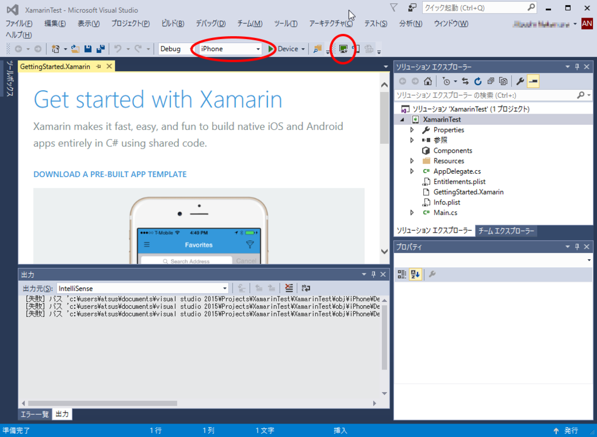Toggle Show All Files in Solution Explorer
Image resolution: width=597 pixels, height=437 pixels.
tap(503, 81)
